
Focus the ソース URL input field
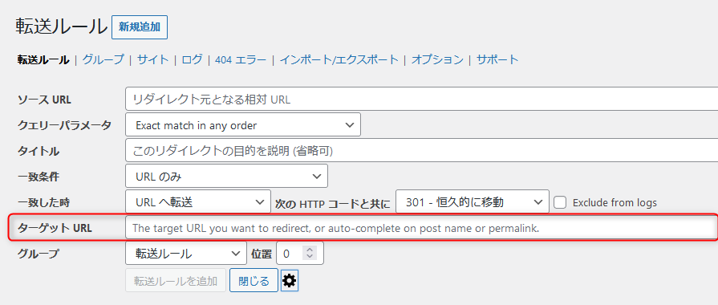(x=421, y=99)
